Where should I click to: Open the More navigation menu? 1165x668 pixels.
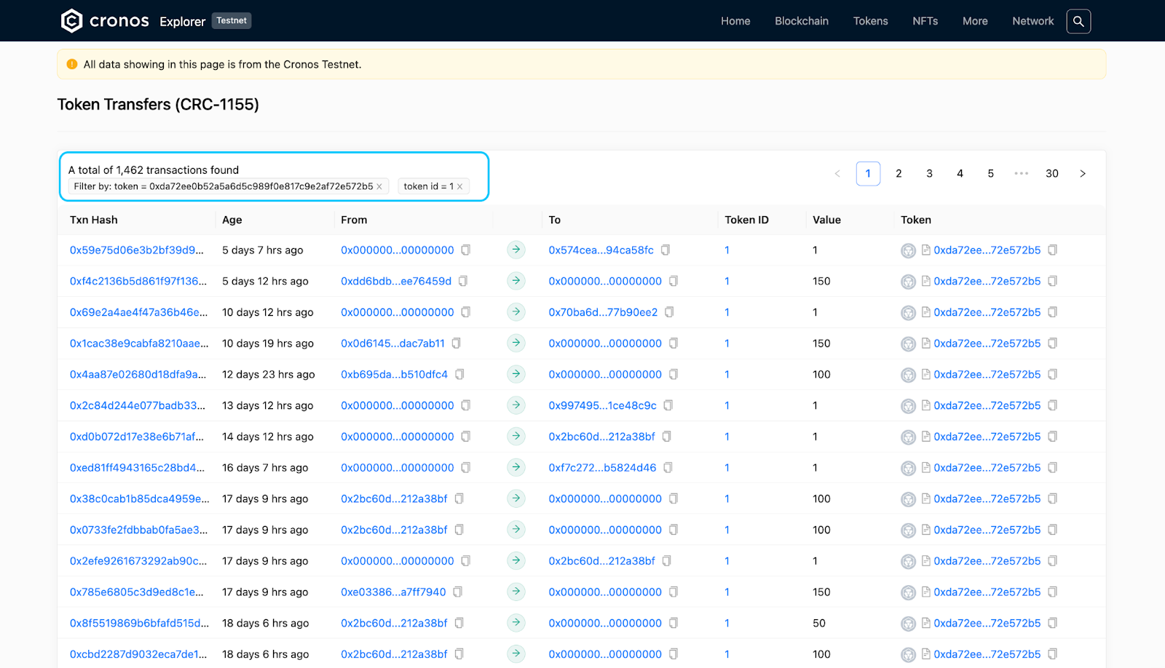coord(974,21)
